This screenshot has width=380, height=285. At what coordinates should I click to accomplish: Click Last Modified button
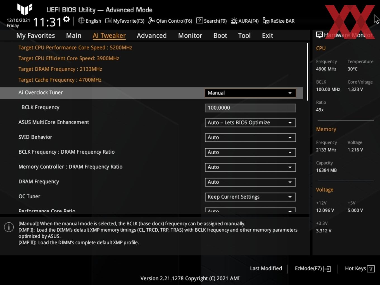click(266, 268)
